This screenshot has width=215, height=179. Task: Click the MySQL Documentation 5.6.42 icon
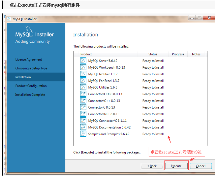(x=83, y=127)
